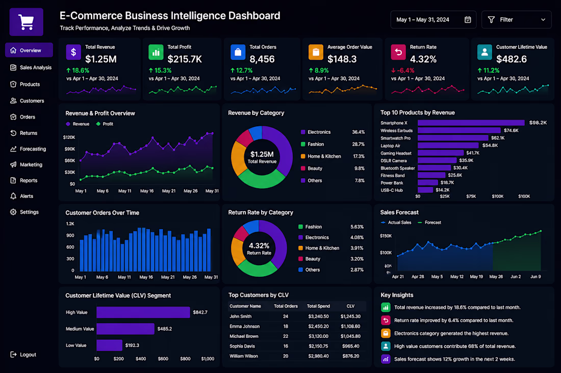Select the Overview tab
The image size is (561, 373).
[x=29, y=50]
